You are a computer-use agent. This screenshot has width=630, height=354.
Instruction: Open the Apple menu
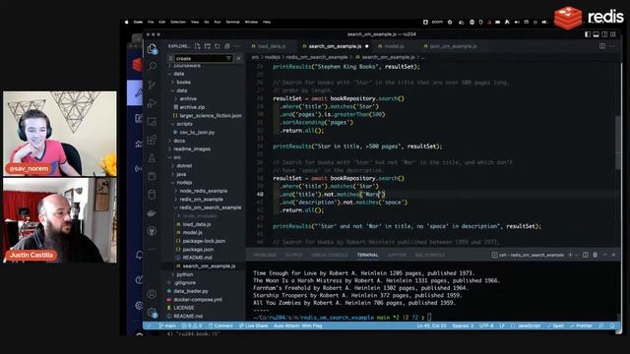point(127,22)
